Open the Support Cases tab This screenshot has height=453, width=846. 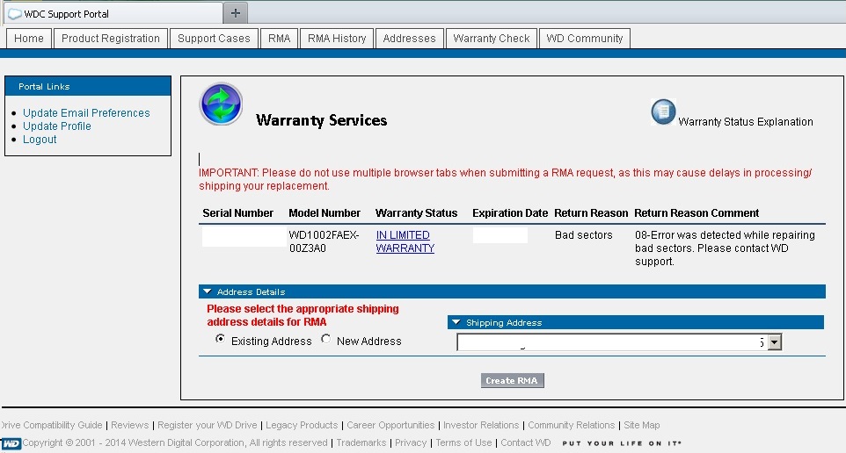point(214,39)
